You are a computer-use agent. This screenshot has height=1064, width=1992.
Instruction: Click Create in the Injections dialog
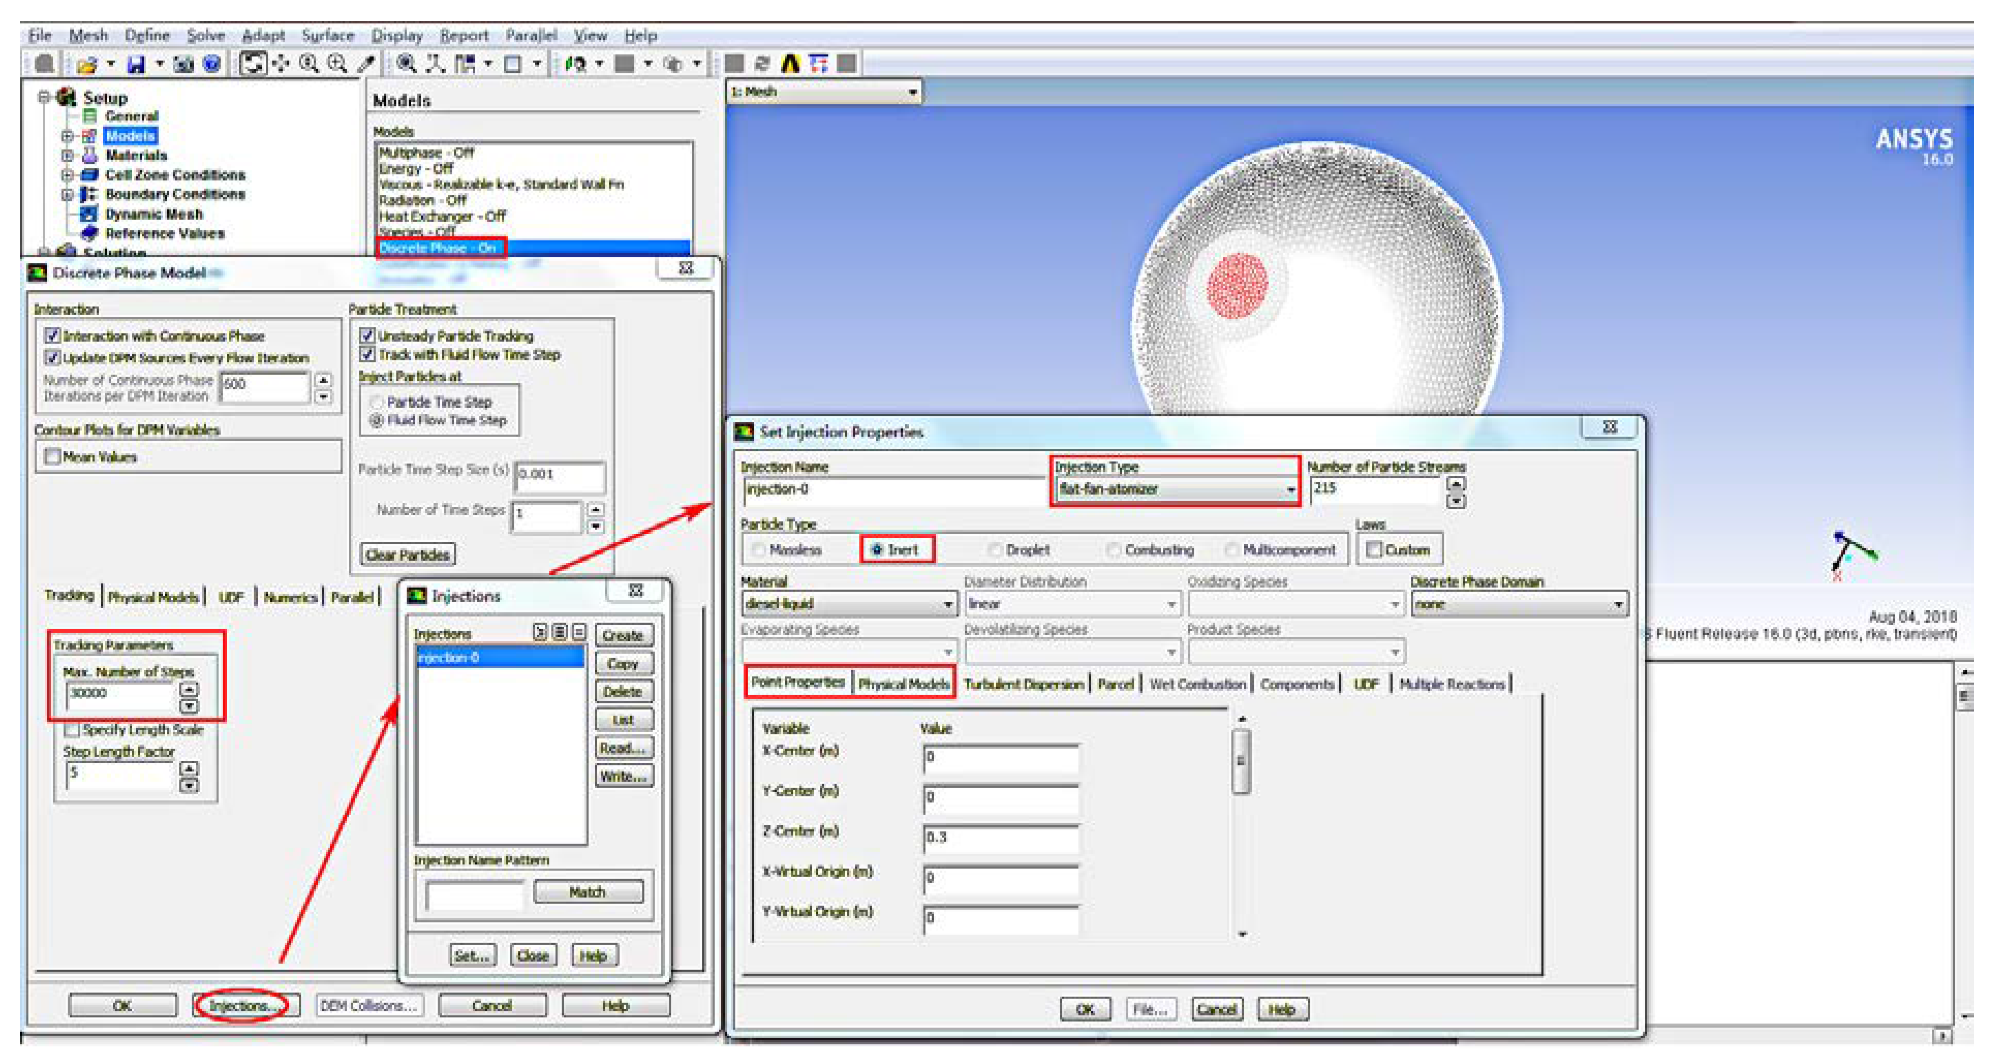point(623,635)
